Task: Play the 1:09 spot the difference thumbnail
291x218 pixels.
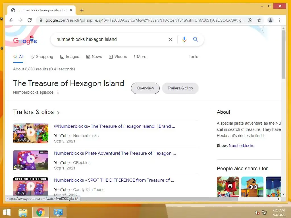Action: (x=31, y=186)
